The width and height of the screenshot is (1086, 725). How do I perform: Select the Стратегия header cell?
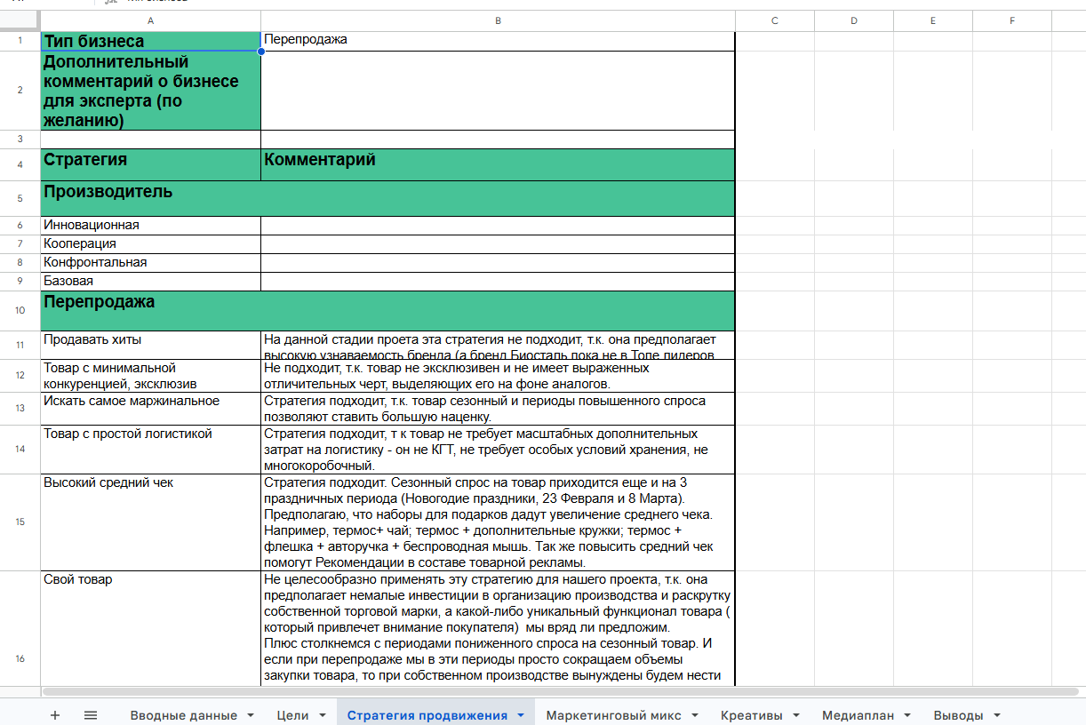pyautogui.click(x=150, y=164)
